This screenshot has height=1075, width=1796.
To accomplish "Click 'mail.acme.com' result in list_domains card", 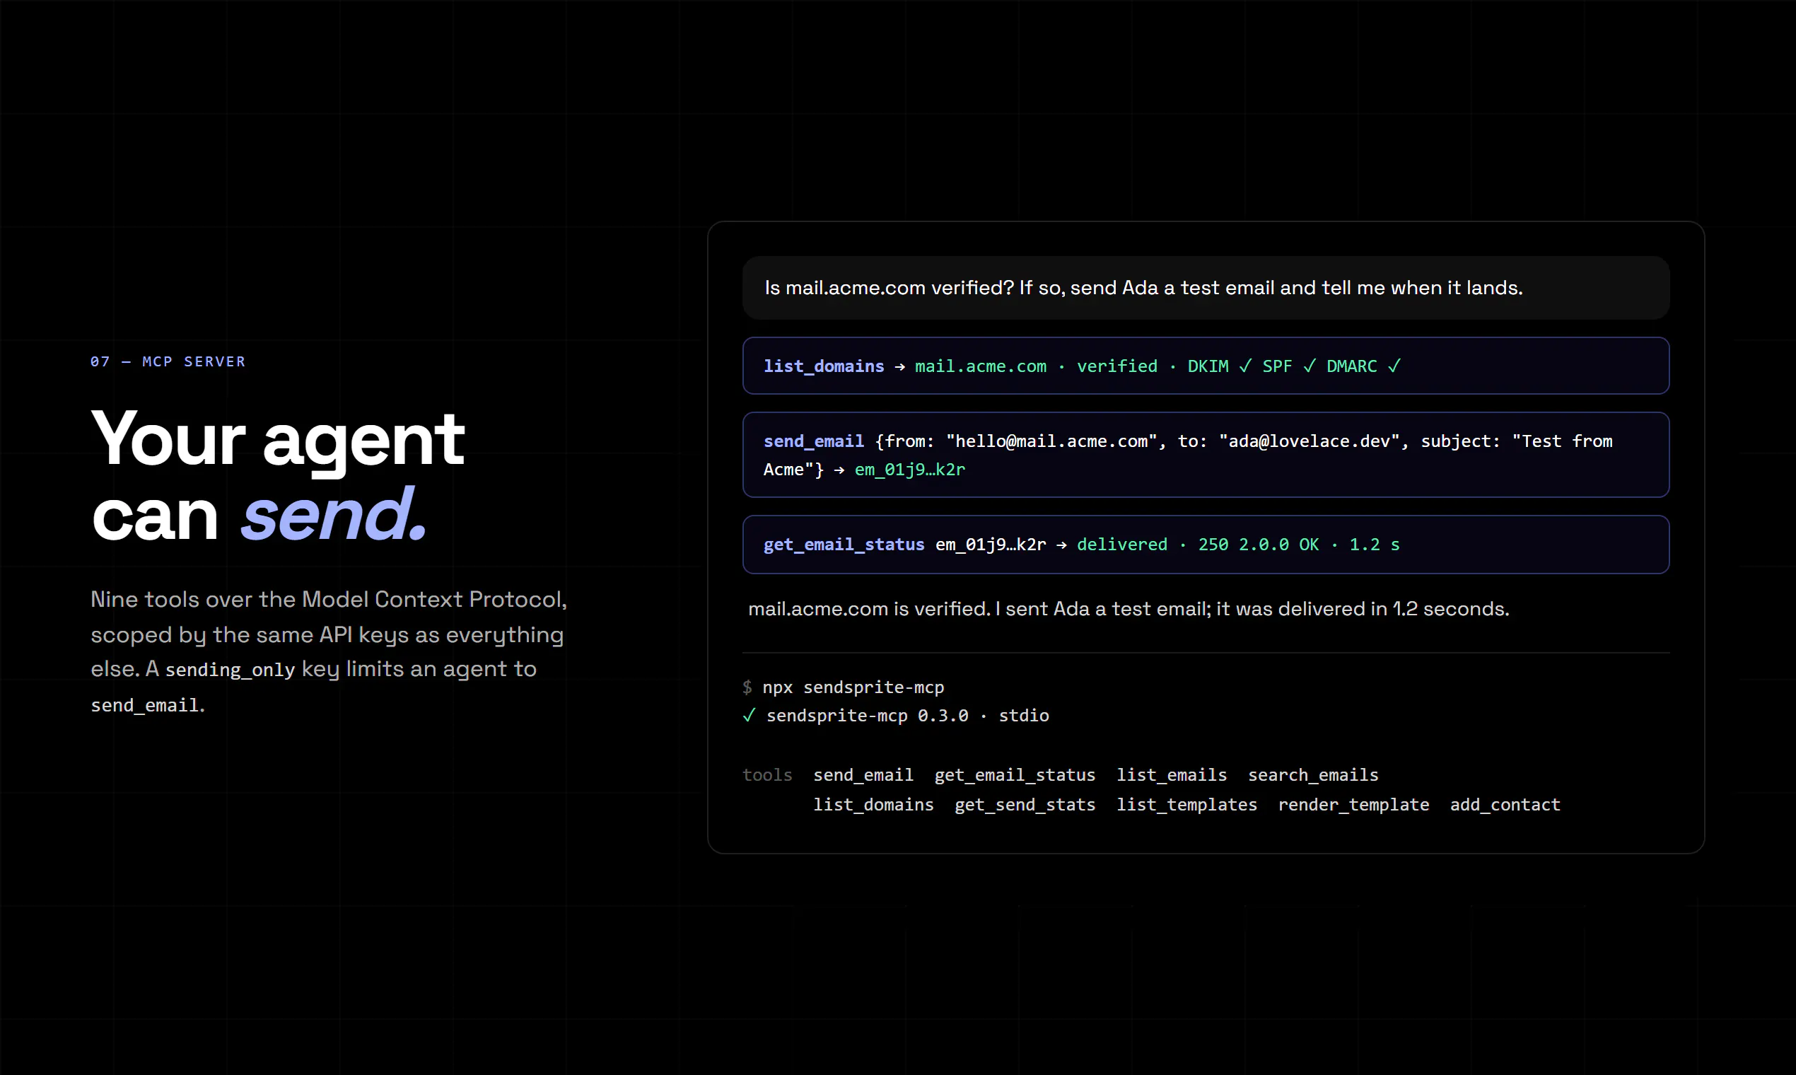I will point(981,366).
